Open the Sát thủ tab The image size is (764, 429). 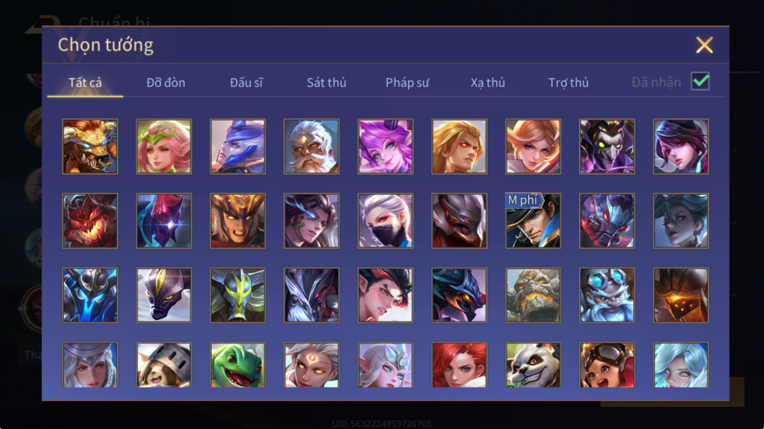click(x=327, y=83)
